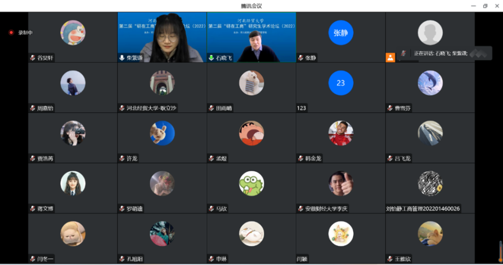
Task: Click muted mic icon beside 韩金龙
Action: 301,158
